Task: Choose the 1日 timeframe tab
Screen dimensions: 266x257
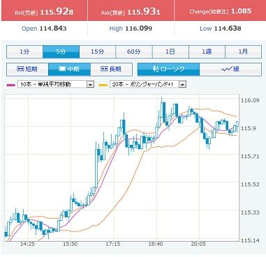Action: [x=170, y=52]
